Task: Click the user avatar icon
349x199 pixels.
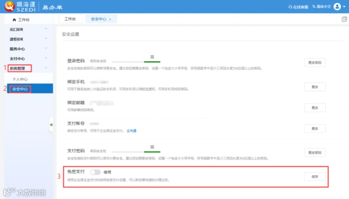Action: [x=337, y=7]
